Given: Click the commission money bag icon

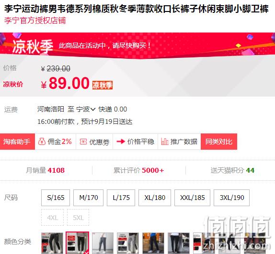Looking at the screenshot, I should (42, 142).
